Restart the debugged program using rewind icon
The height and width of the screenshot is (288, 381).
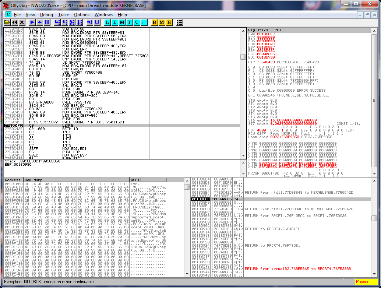(15, 22)
